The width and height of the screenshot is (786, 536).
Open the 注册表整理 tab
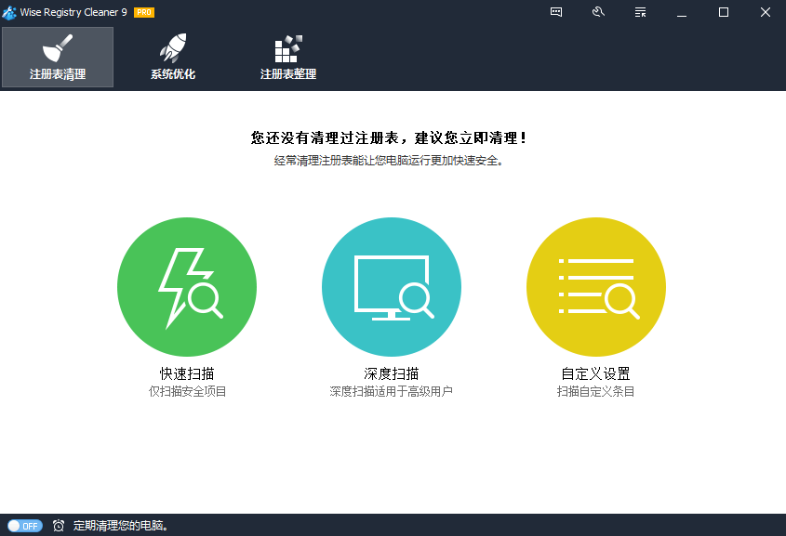288,57
